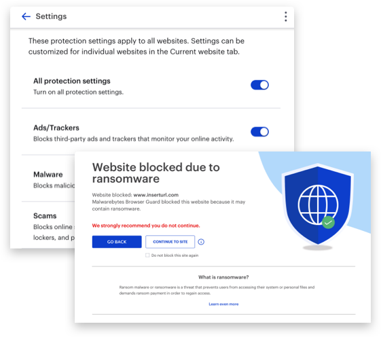Click the What is ransomware? heading

pyautogui.click(x=223, y=277)
